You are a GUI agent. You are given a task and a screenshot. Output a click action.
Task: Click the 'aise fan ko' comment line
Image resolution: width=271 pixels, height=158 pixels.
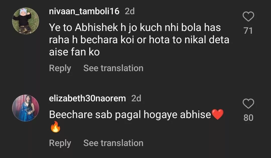[x=74, y=52]
